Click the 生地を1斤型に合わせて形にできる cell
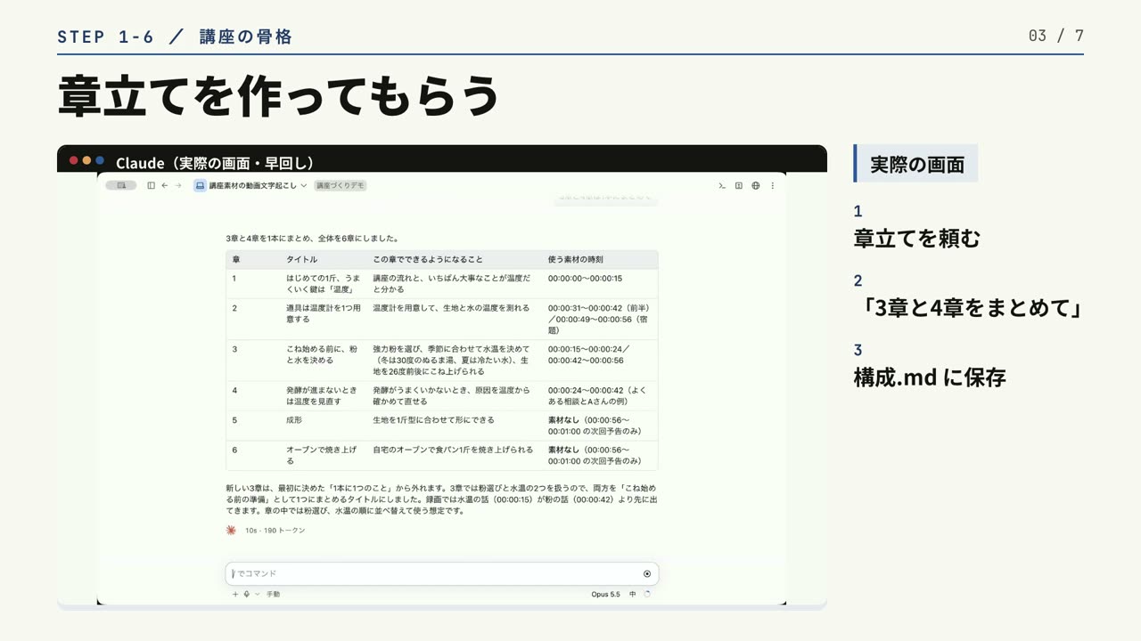1141x641 pixels. coord(433,419)
